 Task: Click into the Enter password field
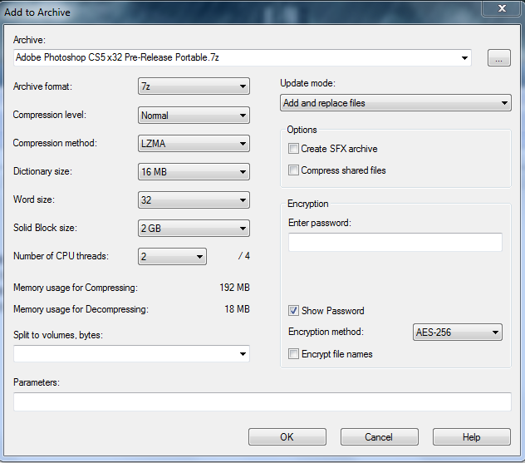pos(395,242)
